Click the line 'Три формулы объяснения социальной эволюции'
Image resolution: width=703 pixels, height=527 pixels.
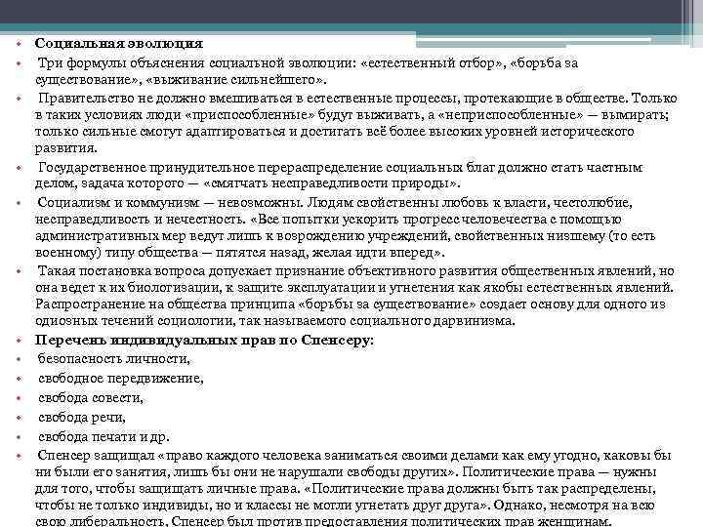(308, 62)
